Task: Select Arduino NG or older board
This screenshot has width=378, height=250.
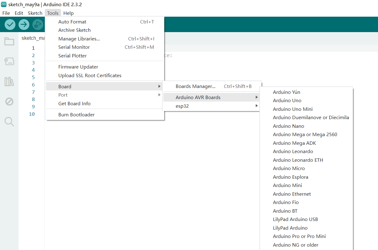Action: [x=306, y=245]
